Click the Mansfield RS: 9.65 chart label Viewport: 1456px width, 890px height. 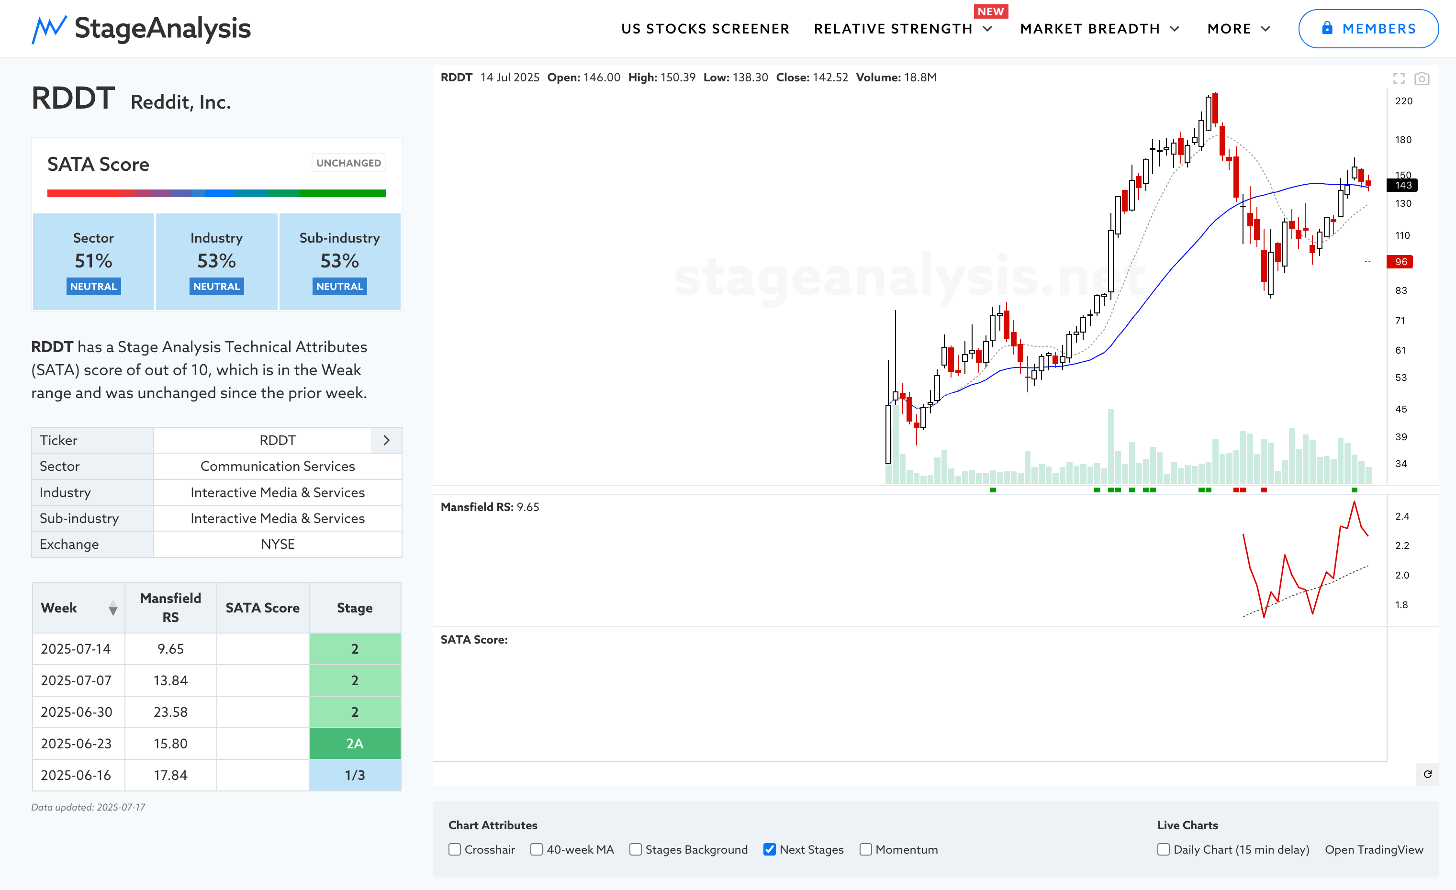click(x=490, y=507)
